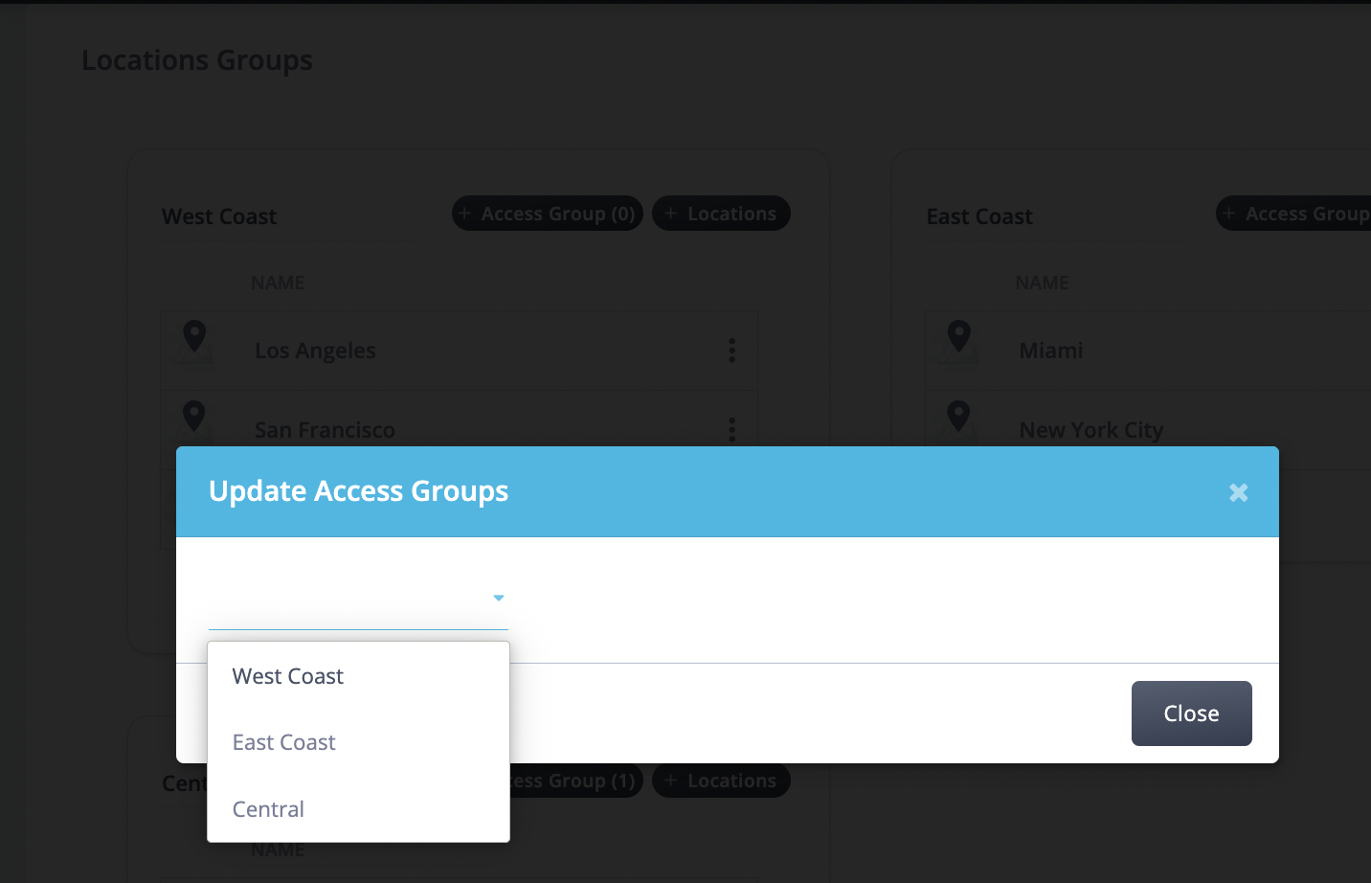Screen dimensions: 1371x883
Task: Click the Miami map pin icon
Action: click(958, 337)
